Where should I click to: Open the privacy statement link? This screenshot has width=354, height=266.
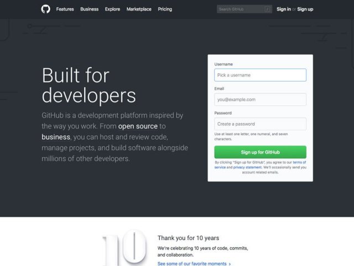(247, 167)
